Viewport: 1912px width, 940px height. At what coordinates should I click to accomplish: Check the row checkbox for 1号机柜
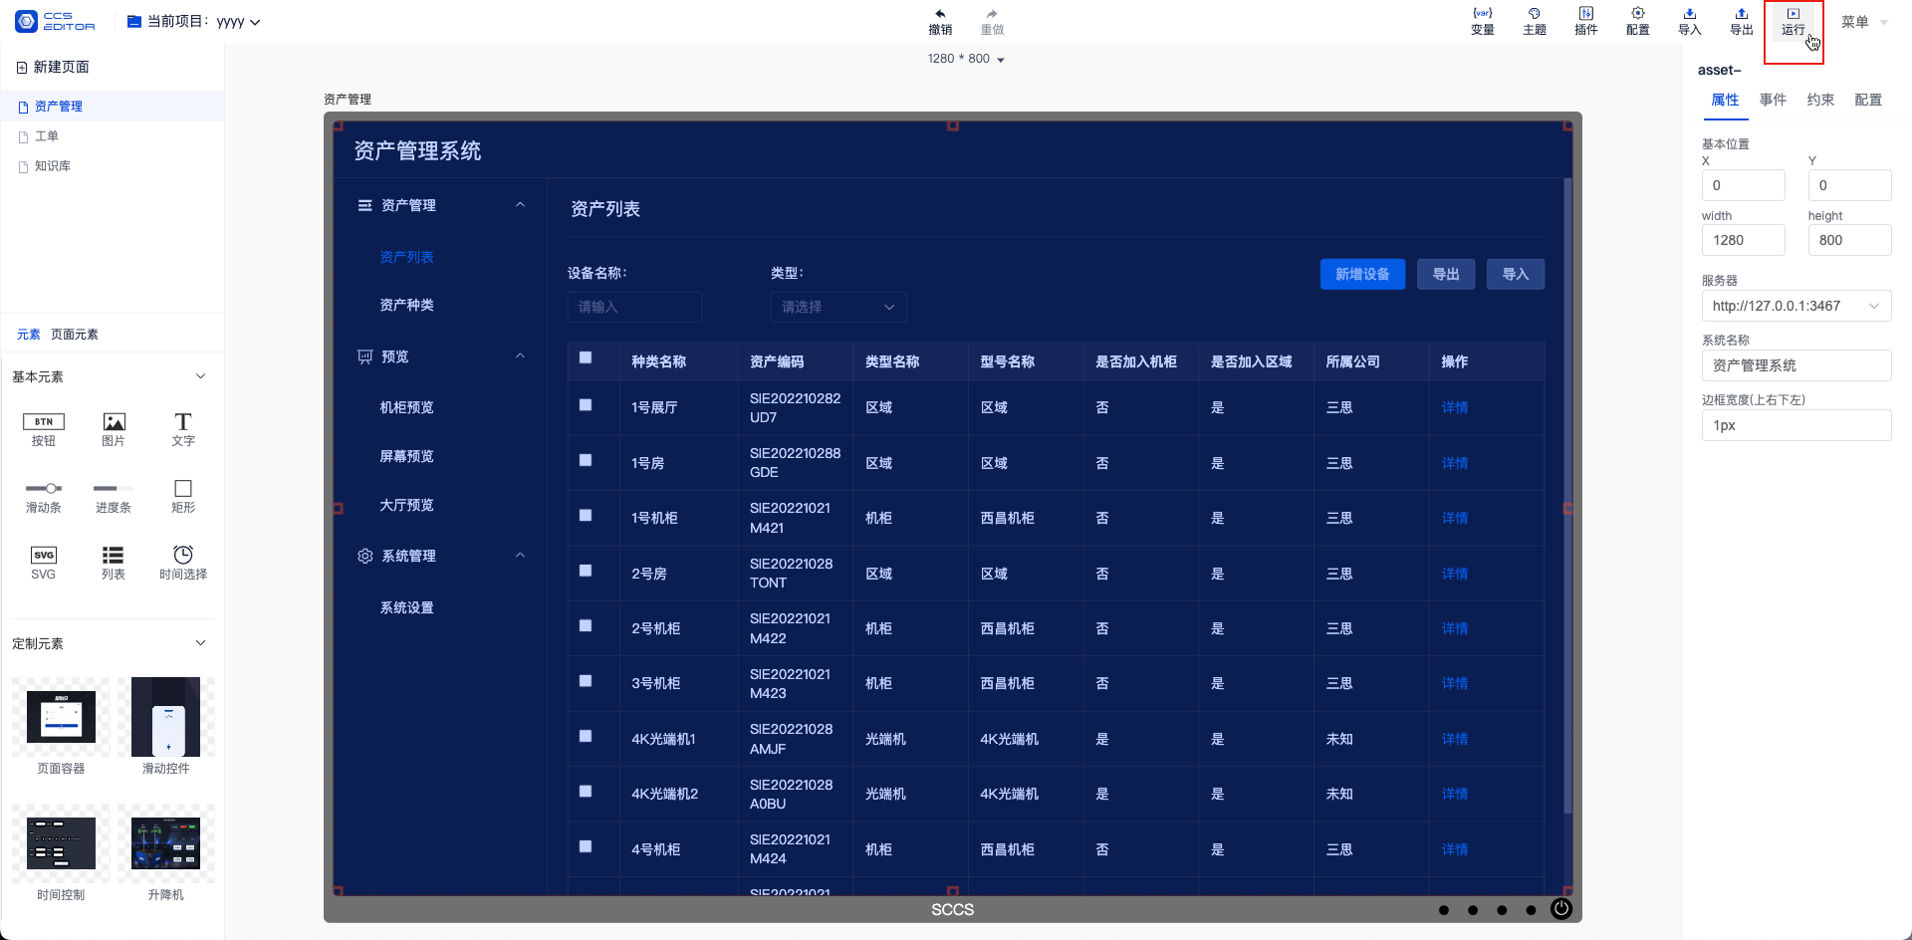[586, 516]
